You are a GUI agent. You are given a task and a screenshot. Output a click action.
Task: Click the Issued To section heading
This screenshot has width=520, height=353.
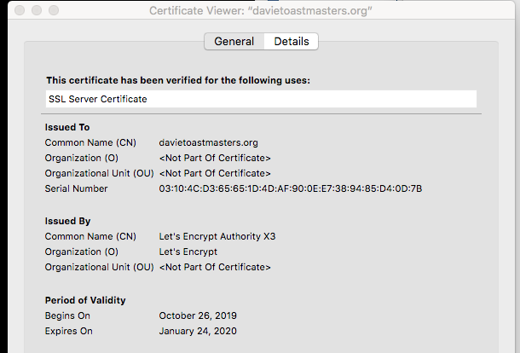67,127
